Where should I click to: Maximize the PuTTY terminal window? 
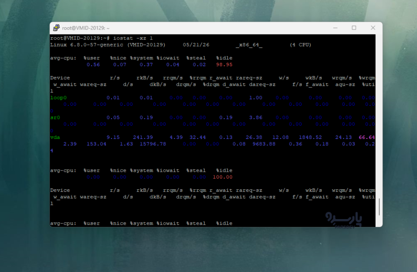[354, 28]
